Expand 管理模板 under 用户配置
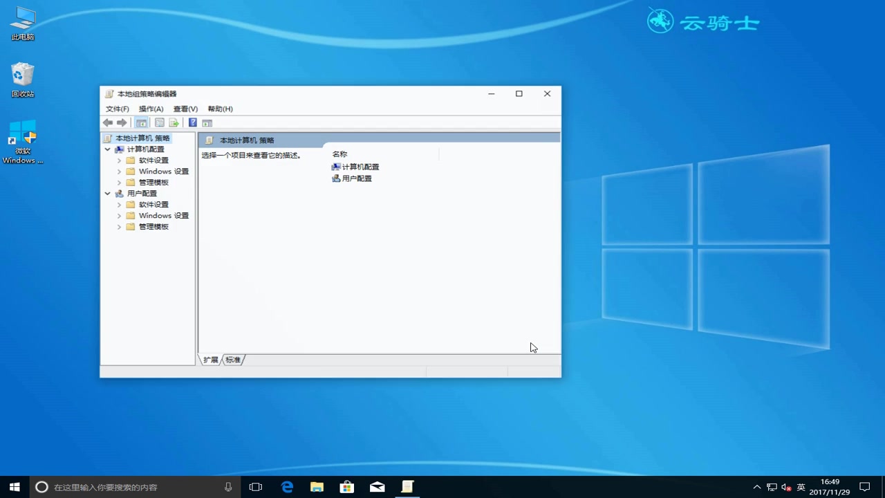 (x=119, y=227)
